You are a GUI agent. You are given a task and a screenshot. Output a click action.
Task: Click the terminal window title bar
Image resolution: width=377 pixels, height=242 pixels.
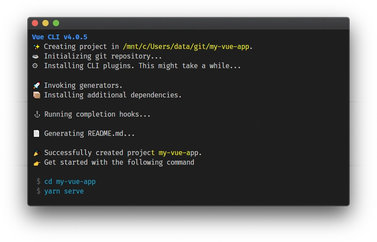pyautogui.click(x=188, y=23)
